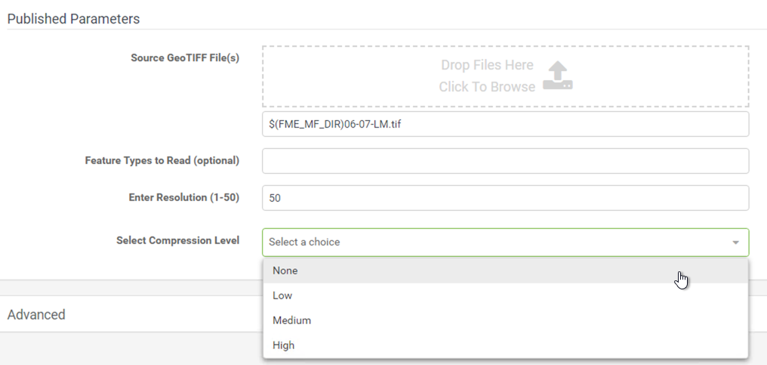Click the 'Enter Resolution (1-50)' label
The image size is (767, 365).
(184, 197)
